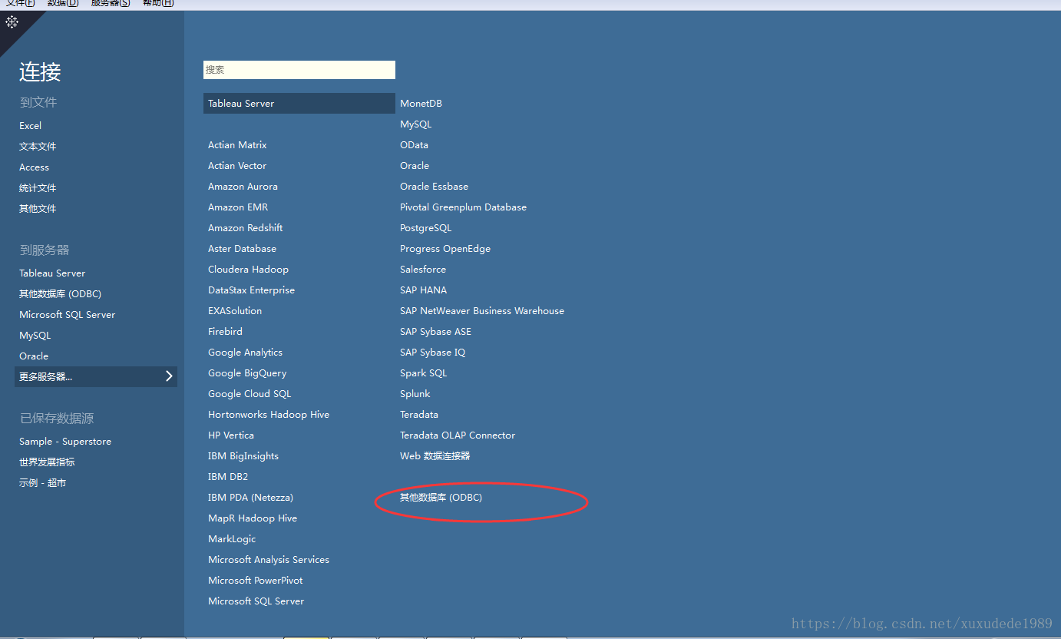Connect to an Excel file
The width and height of the screenshot is (1061, 639).
[x=31, y=126]
